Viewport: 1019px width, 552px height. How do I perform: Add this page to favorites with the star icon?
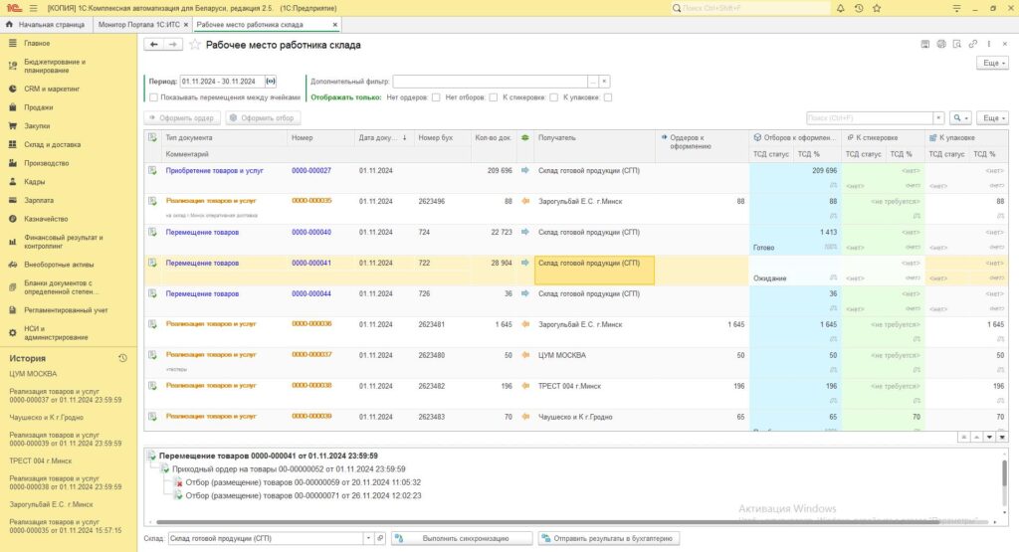click(196, 45)
